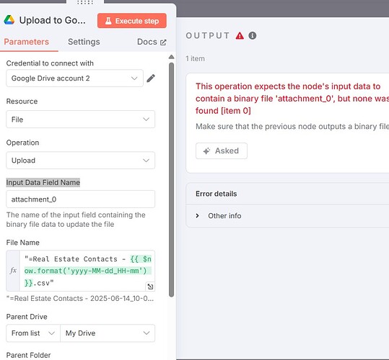Click the parameters panel scrollbar
Image resolution: width=389 pixels, height=360 pixels.
[x=172, y=179]
